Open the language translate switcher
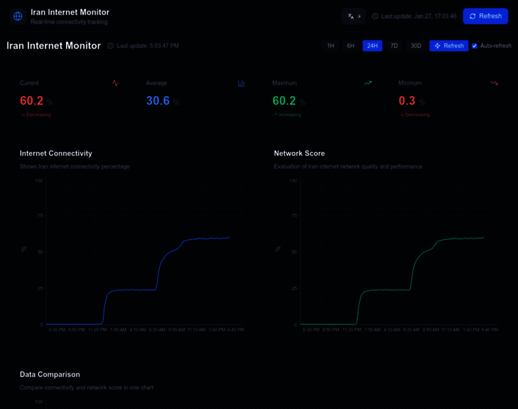518x409 pixels. point(354,16)
